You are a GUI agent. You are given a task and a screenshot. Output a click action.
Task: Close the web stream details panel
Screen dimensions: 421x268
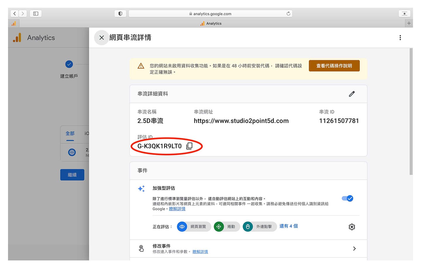tap(101, 38)
